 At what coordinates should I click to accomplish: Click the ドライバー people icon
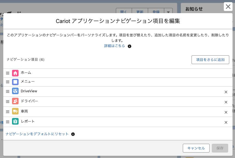[15, 101]
